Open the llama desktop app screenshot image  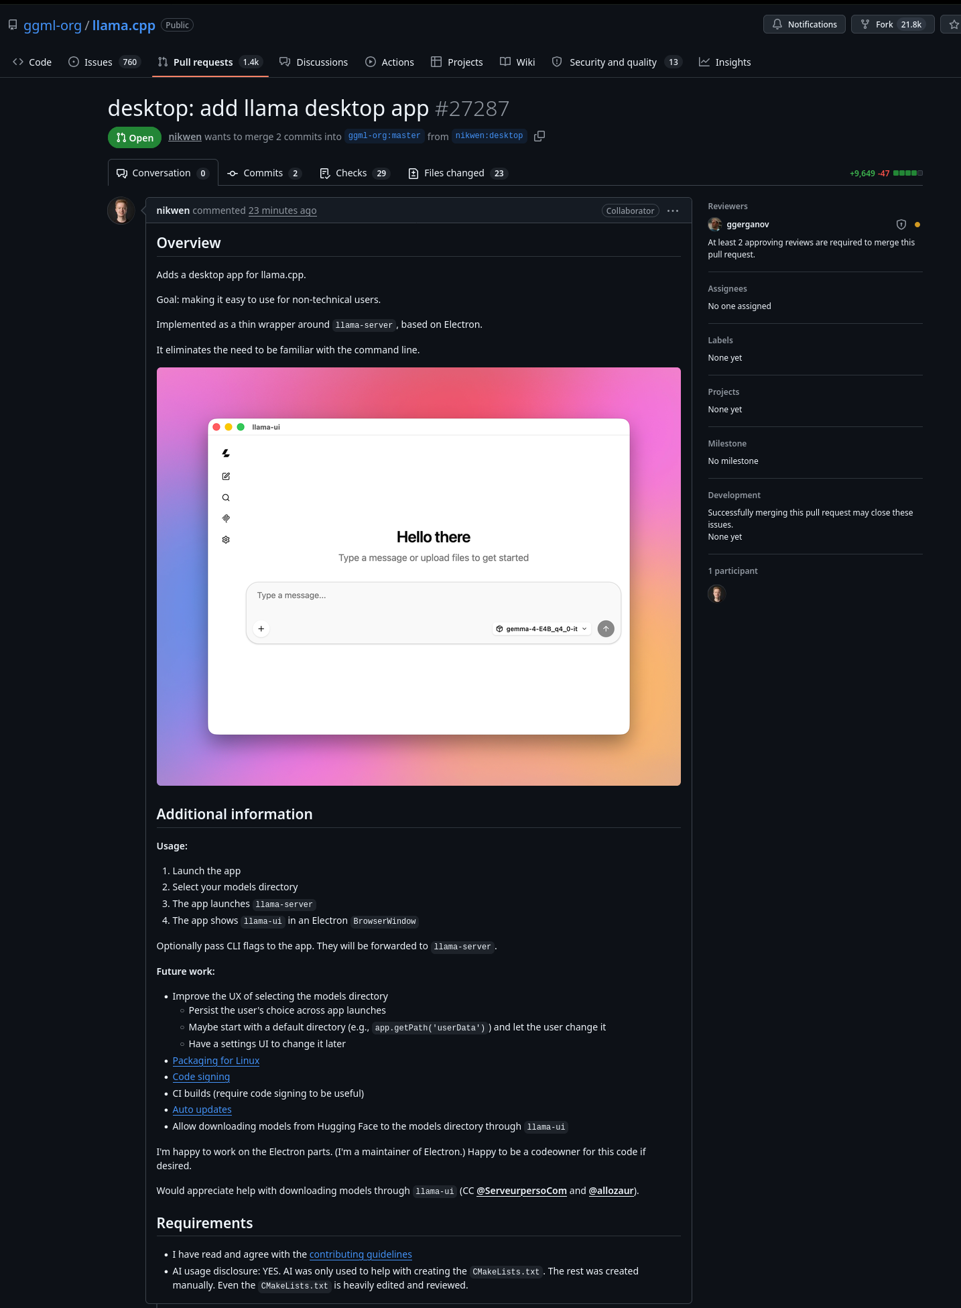(419, 577)
